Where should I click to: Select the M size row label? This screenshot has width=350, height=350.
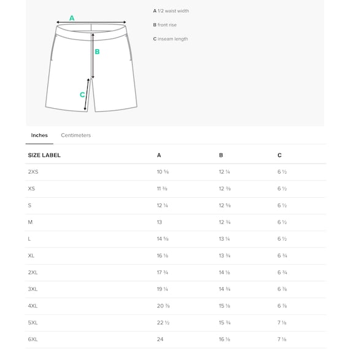pyautogui.click(x=30, y=222)
